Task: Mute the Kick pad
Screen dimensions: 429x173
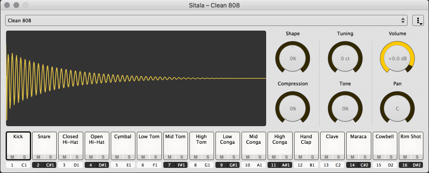Action: click(x=12, y=157)
